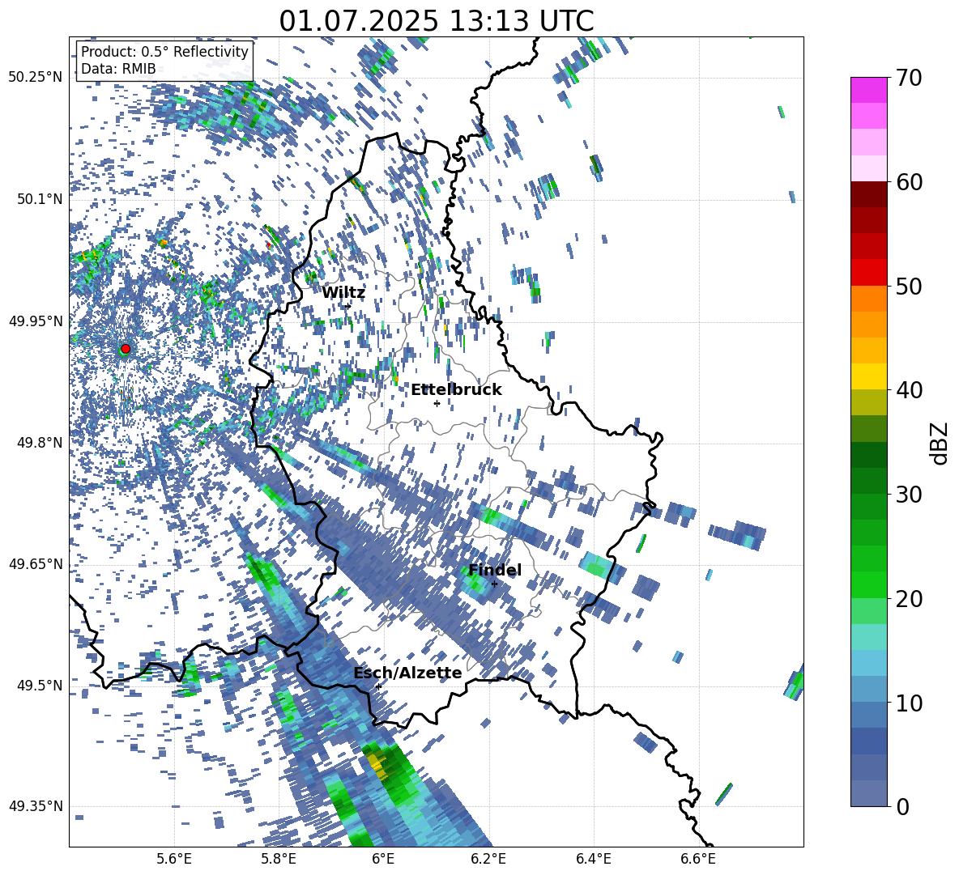The image size is (959, 875).
Task: Click the 5.8°E longitude label
Action: (x=279, y=859)
